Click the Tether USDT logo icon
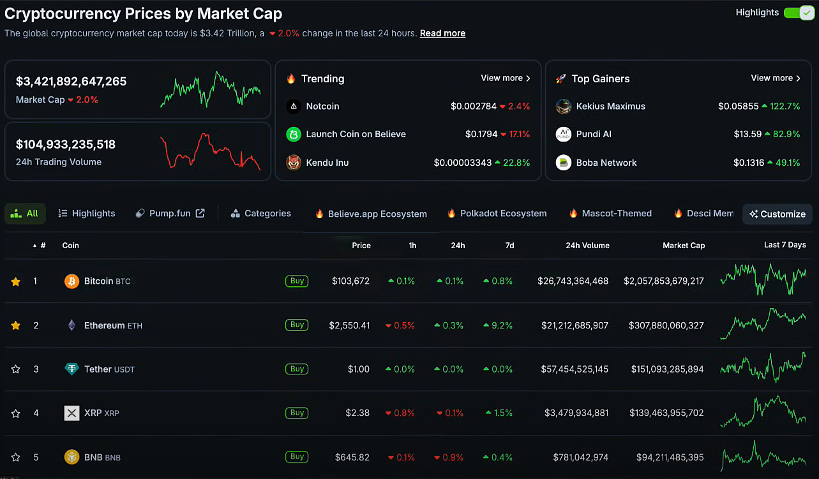This screenshot has height=479, width=819. (x=71, y=369)
